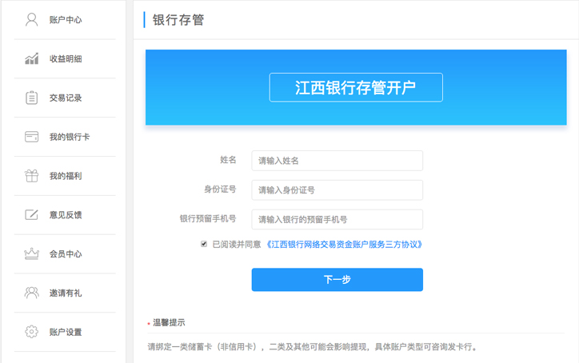This screenshot has width=579, height=363.
Task: Click the 收益明细 chart icon
Action: [32, 58]
